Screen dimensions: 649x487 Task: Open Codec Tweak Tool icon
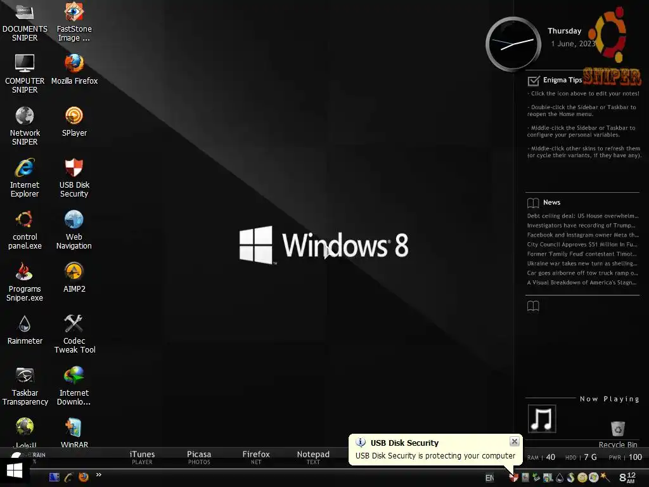[x=74, y=334]
